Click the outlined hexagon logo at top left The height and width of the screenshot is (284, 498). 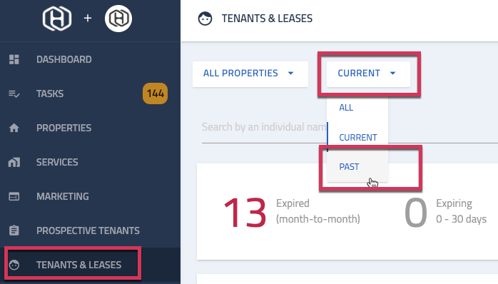57,19
